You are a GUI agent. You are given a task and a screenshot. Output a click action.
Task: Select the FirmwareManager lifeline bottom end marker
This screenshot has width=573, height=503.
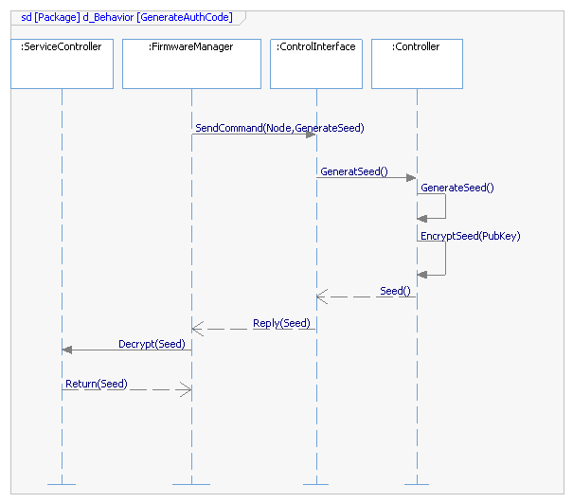click(191, 484)
